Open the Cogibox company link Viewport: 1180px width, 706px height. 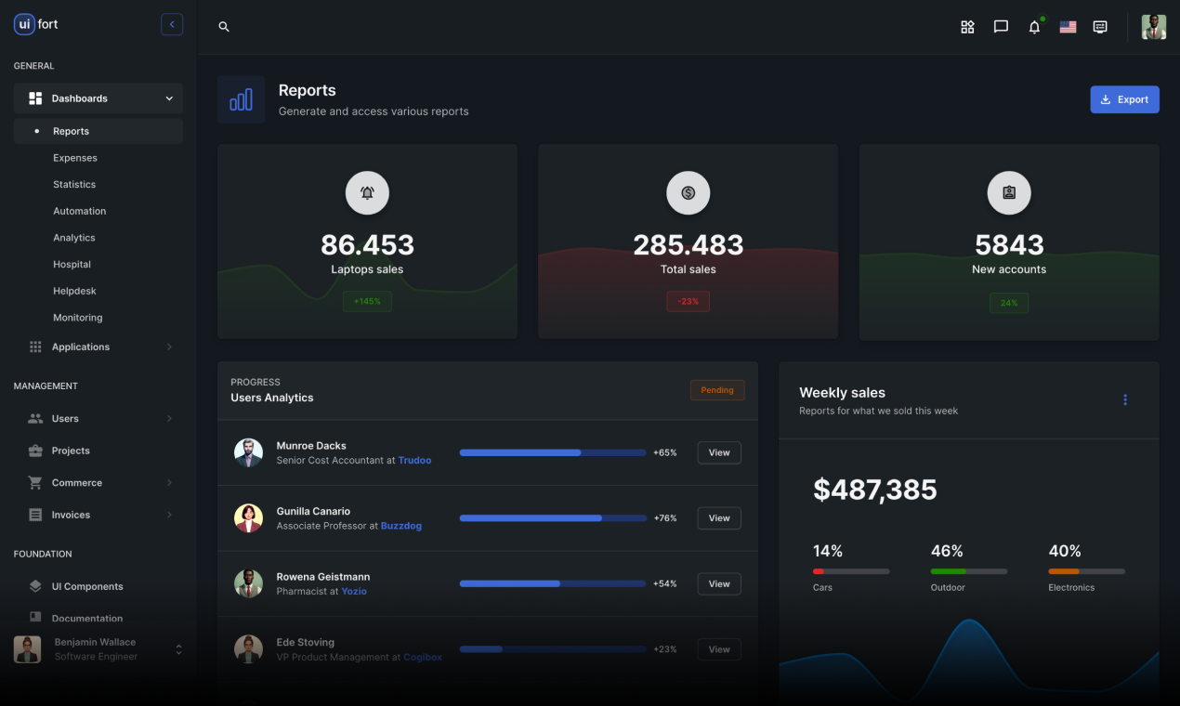423,657
